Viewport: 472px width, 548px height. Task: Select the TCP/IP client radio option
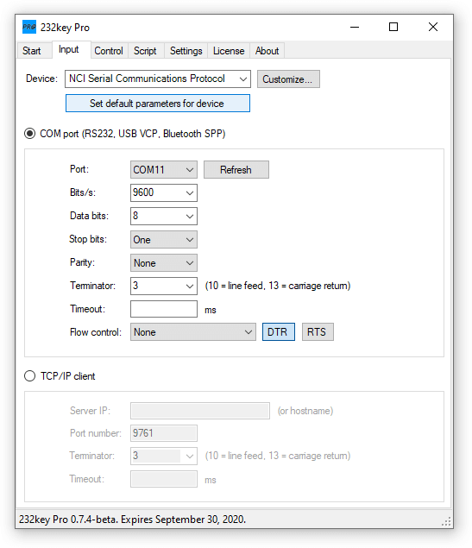[29, 376]
